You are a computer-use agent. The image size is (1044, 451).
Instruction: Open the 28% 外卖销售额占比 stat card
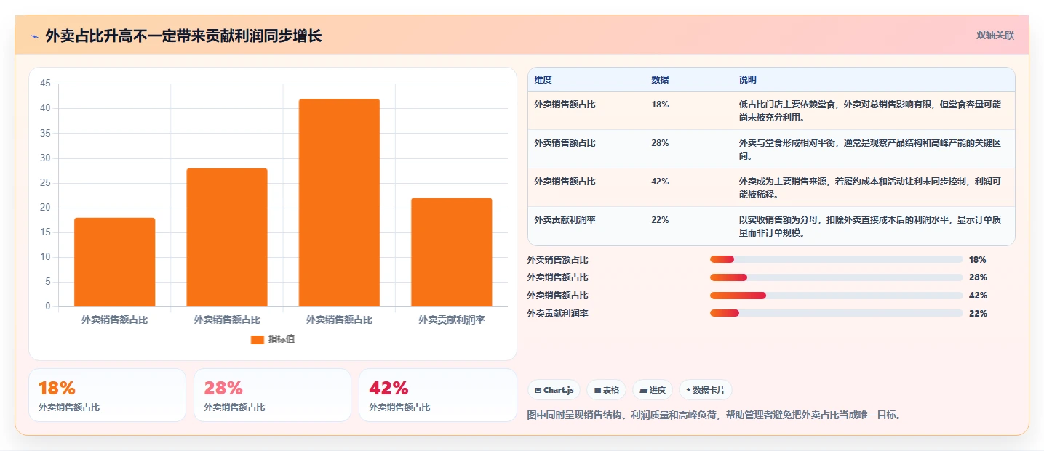(273, 395)
